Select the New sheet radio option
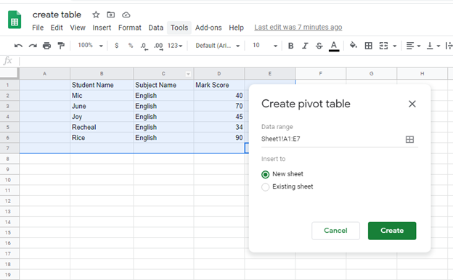 [x=265, y=174]
